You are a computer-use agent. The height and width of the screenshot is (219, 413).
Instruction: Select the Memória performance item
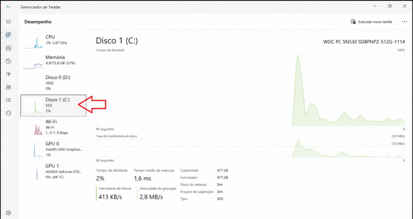pos(53,62)
